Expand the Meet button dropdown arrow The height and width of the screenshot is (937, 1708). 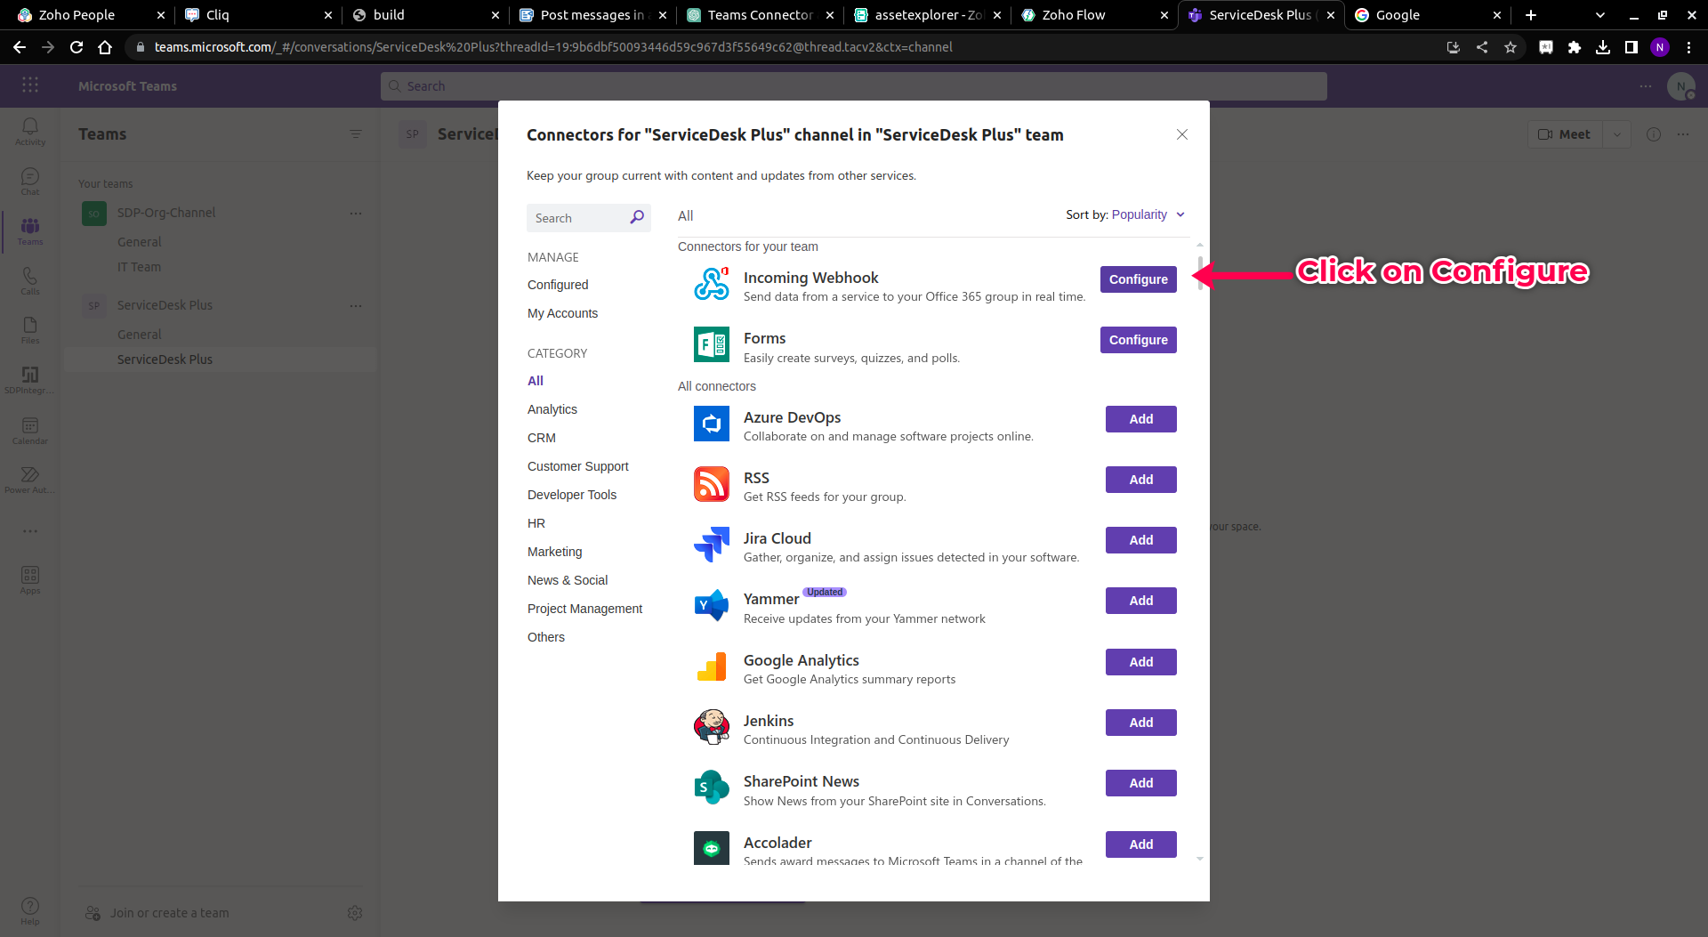1616,134
